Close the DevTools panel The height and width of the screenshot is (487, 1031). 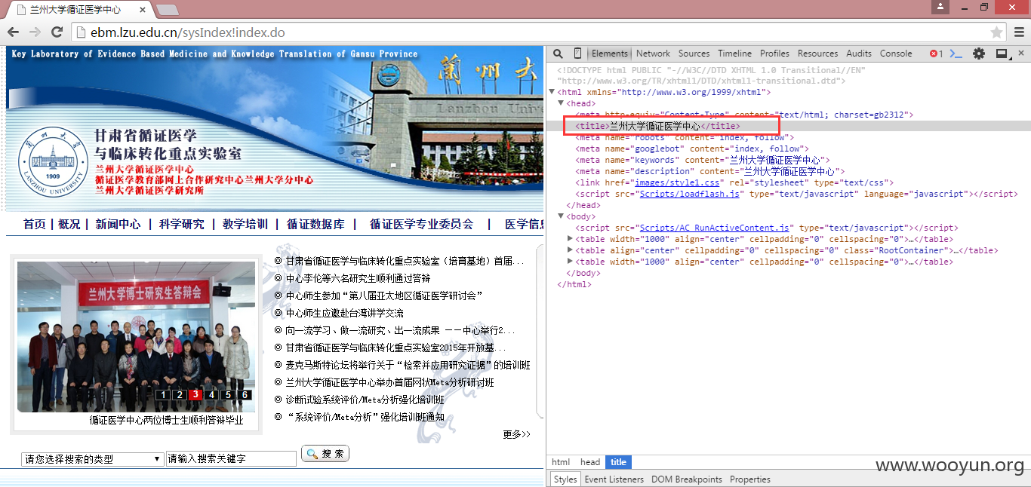pyautogui.click(x=1021, y=54)
